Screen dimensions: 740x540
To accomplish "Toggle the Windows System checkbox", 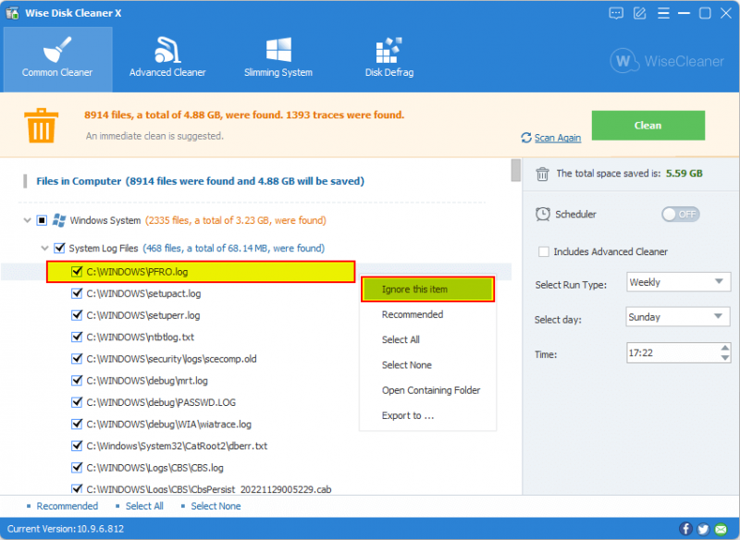I will 42,220.
